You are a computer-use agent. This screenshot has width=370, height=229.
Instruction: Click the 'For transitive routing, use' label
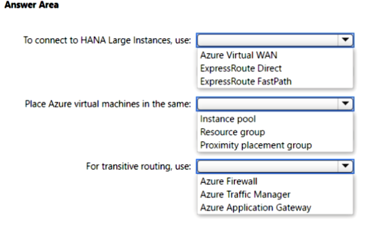[138, 166]
